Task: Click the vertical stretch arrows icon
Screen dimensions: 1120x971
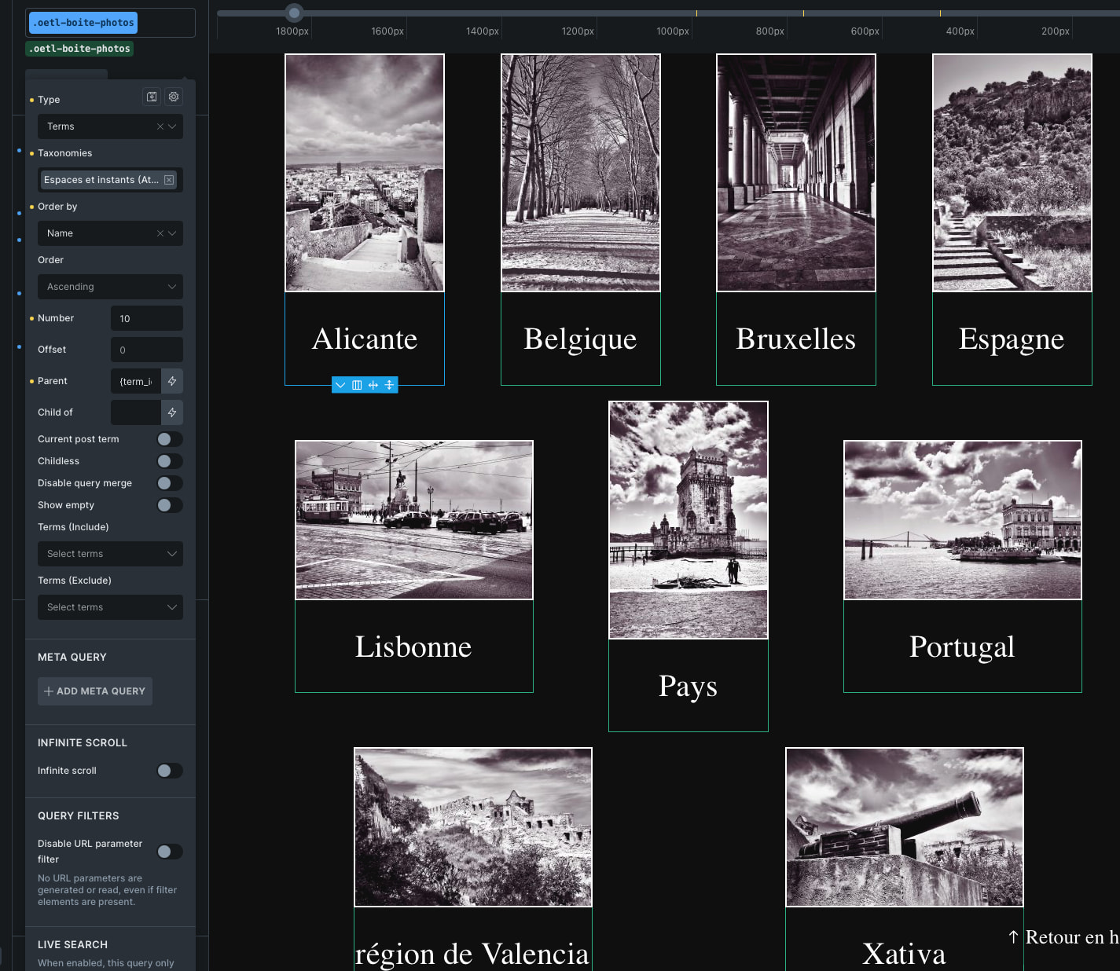Action: pyautogui.click(x=389, y=385)
